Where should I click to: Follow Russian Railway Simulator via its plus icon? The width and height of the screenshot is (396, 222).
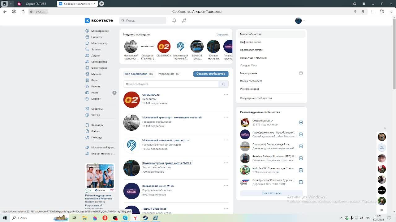tap(301, 158)
